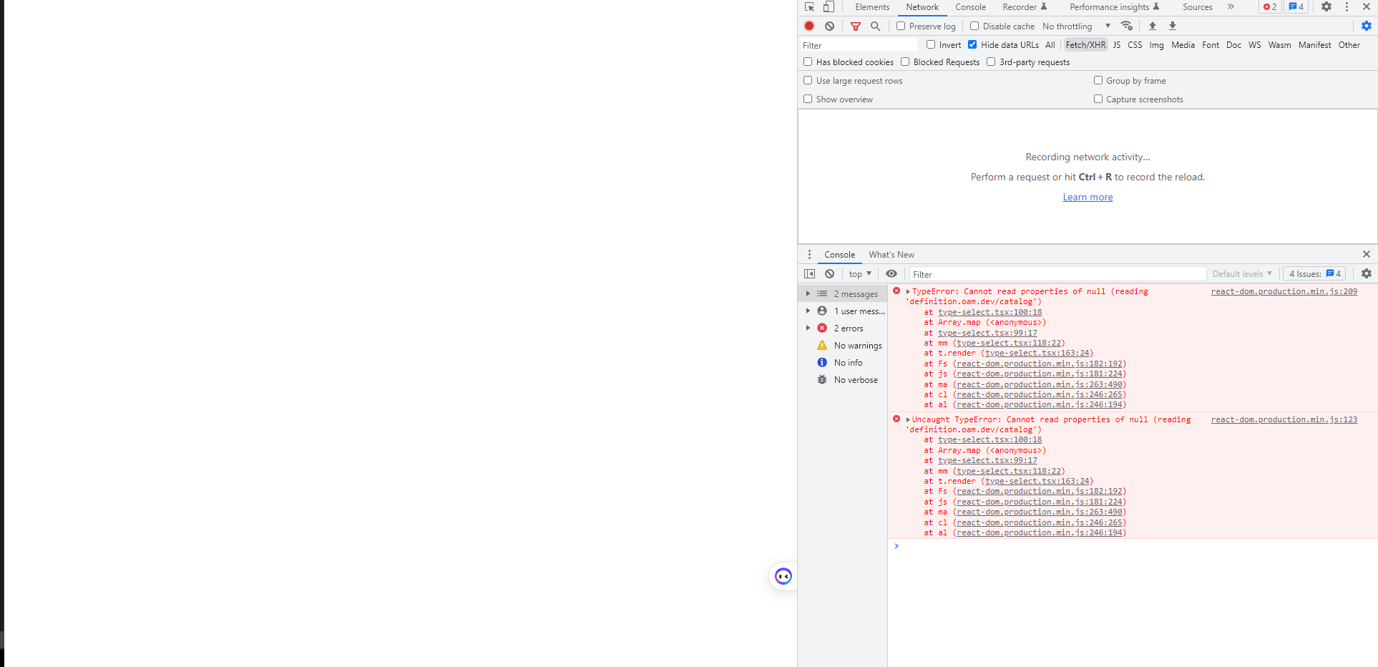Open the network request filter bar
Image resolution: width=1378 pixels, height=667 pixels.
tap(855, 26)
